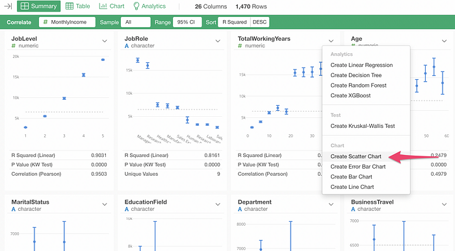Choose Create Bar Chart from menu
The height and width of the screenshot is (251, 455).
(366, 176)
